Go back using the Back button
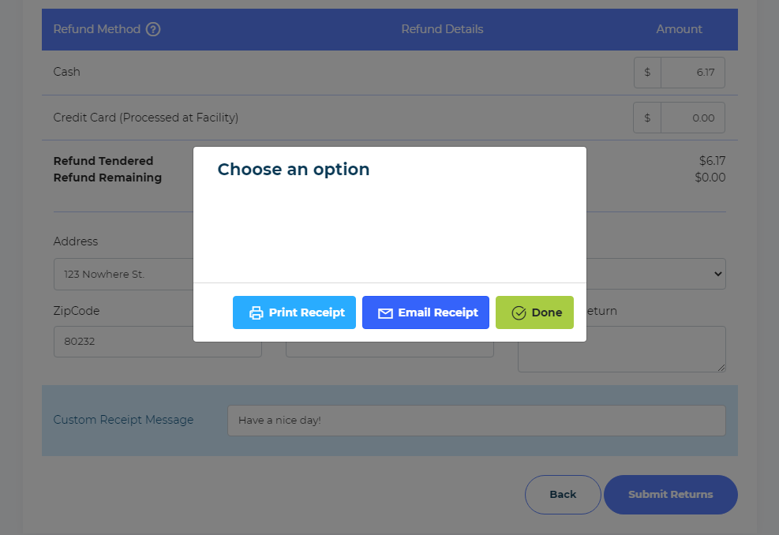This screenshot has height=535, width=779. [x=563, y=495]
